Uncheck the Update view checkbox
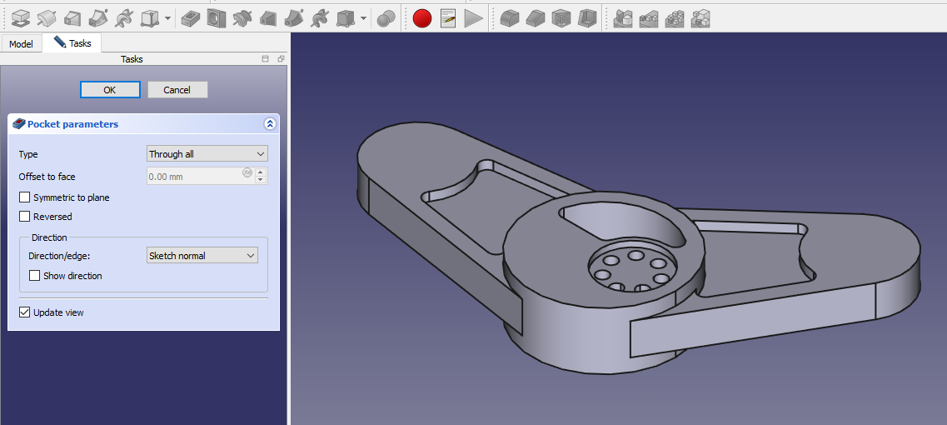This screenshot has height=425, width=947. [25, 312]
